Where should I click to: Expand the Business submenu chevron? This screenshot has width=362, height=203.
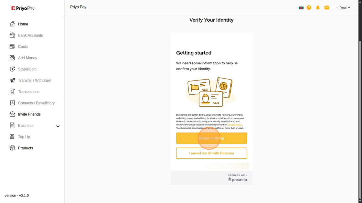(58, 126)
